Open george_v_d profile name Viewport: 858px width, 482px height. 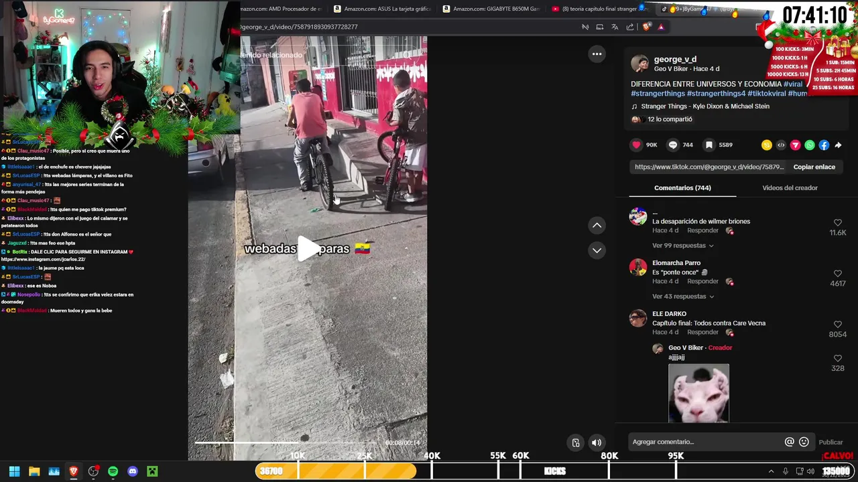(675, 60)
